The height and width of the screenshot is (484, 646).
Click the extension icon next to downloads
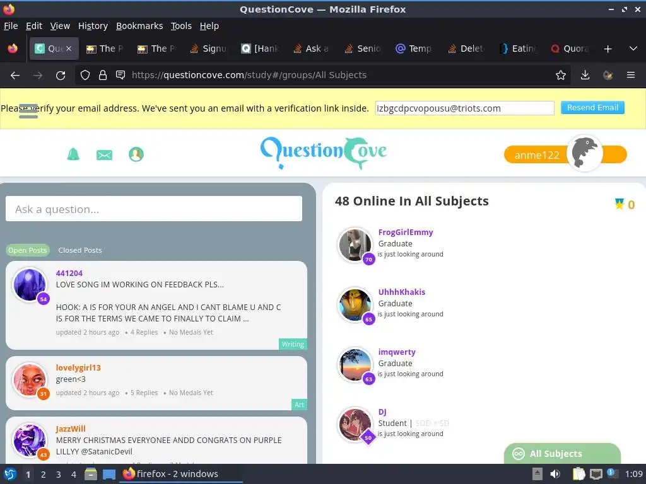(608, 75)
